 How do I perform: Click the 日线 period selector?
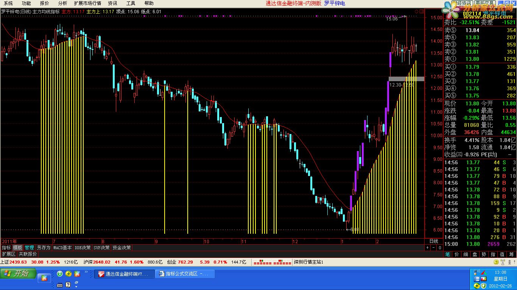(434, 241)
